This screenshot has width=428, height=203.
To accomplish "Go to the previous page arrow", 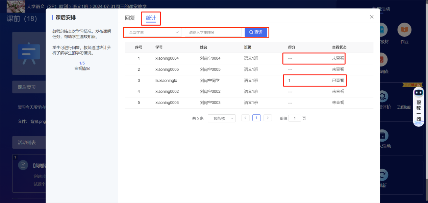I will click(246, 118).
